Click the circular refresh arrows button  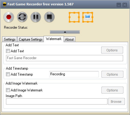(x=22, y=17)
